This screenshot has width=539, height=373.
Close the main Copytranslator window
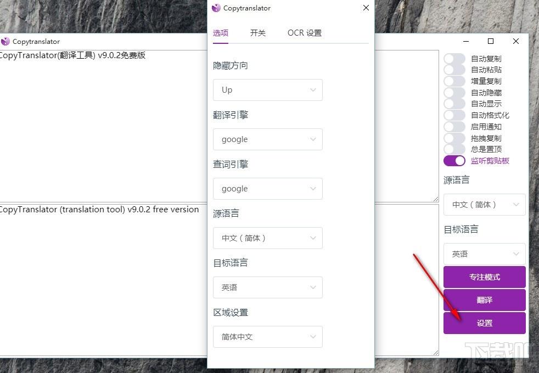pyautogui.click(x=515, y=41)
